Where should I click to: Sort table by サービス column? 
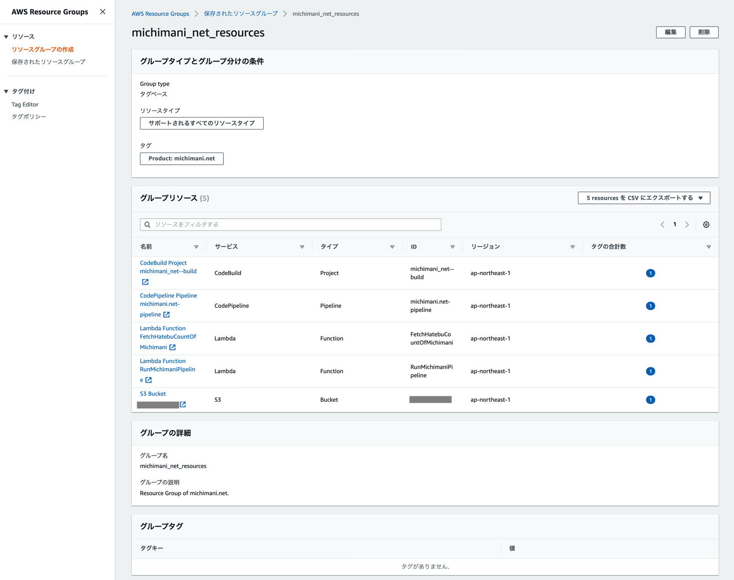pos(302,247)
